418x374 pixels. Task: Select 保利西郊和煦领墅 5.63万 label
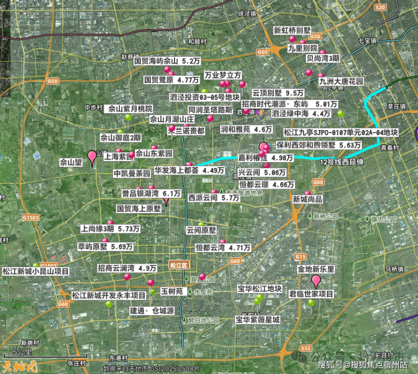click(319, 145)
